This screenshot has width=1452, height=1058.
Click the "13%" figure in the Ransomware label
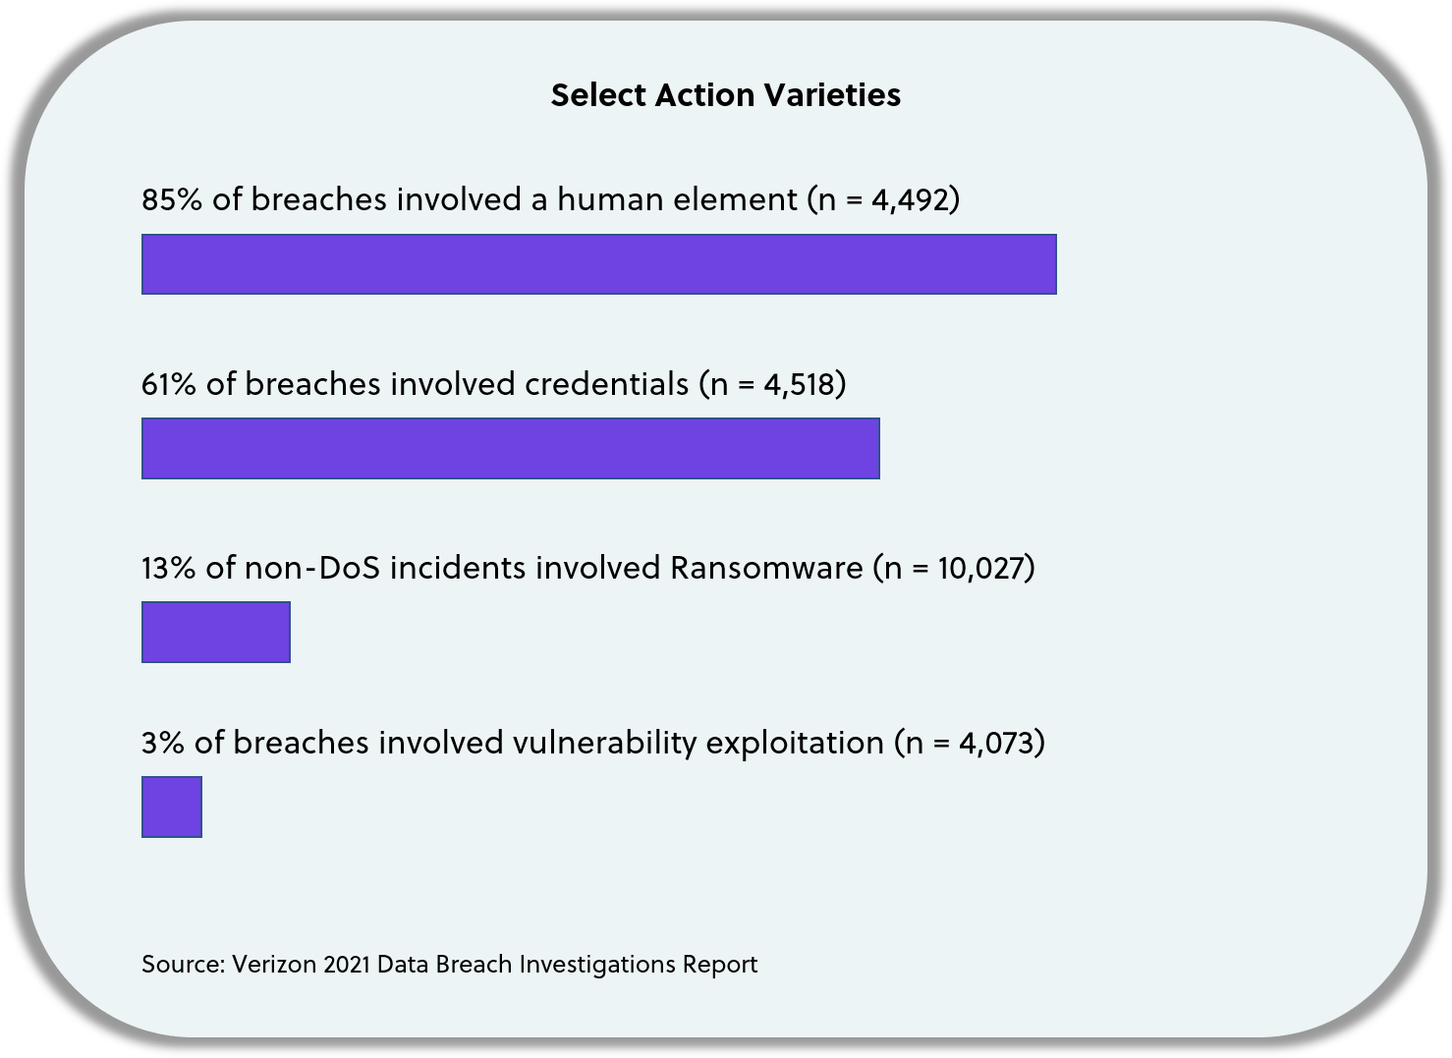click(x=168, y=568)
